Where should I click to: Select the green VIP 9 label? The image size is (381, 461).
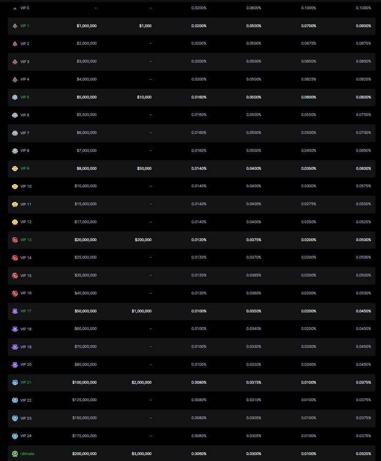click(25, 168)
